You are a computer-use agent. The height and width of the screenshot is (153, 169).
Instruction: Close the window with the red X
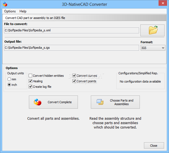click(x=163, y=3)
